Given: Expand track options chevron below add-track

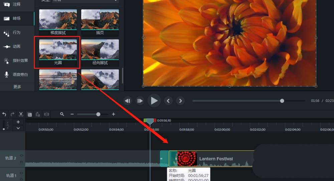Looking at the screenshot, I should [18, 128].
